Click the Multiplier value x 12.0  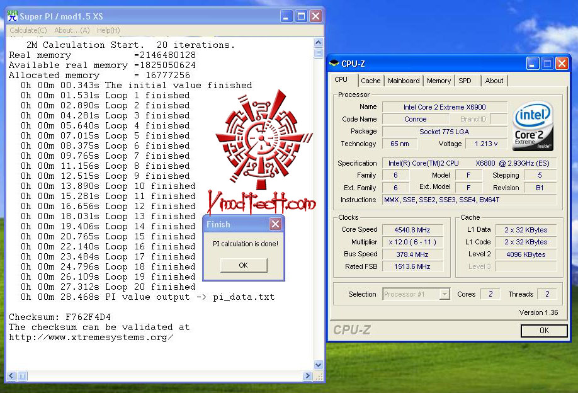tap(412, 242)
